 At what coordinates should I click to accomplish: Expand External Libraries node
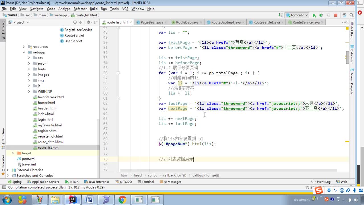point(7,170)
